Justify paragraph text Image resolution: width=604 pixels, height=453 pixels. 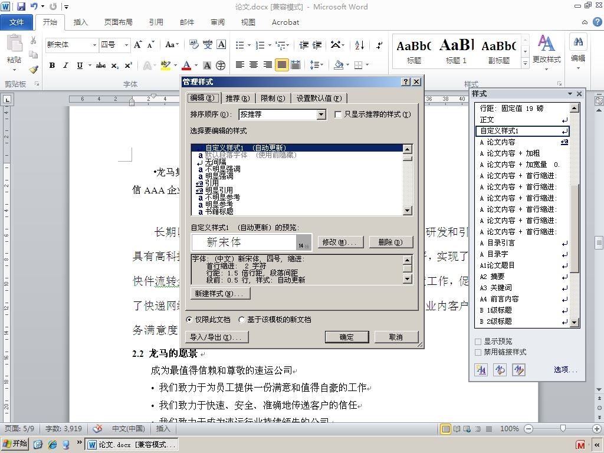tap(282, 65)
